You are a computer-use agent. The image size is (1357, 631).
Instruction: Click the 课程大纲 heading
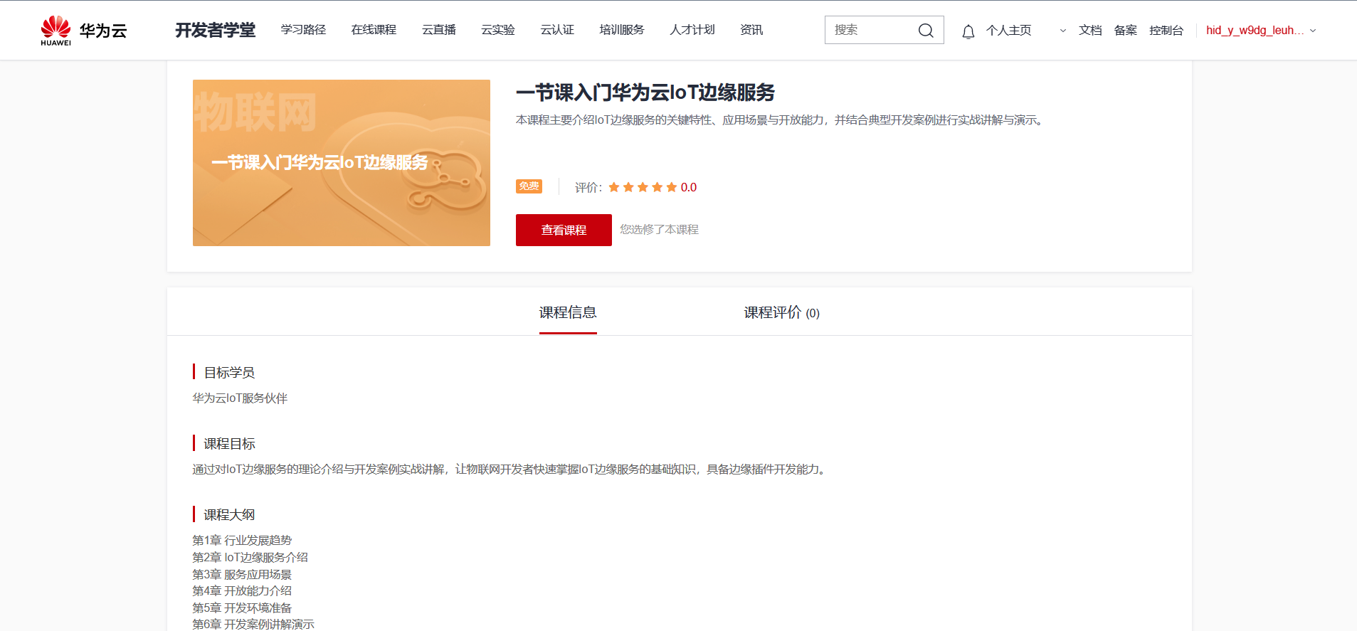coord(229,514)
